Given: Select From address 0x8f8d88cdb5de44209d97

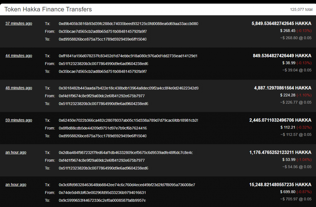Looking at the screenshot, I should pyautogui.click(x=103, y=128).
